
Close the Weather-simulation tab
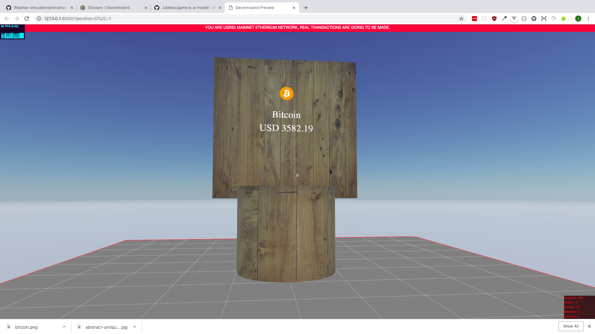[72, 8]
